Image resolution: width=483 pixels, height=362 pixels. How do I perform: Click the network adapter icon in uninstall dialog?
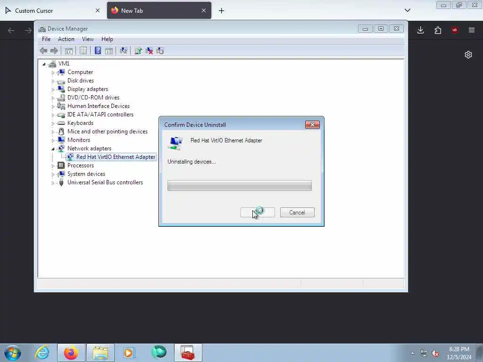coord(176,143)
